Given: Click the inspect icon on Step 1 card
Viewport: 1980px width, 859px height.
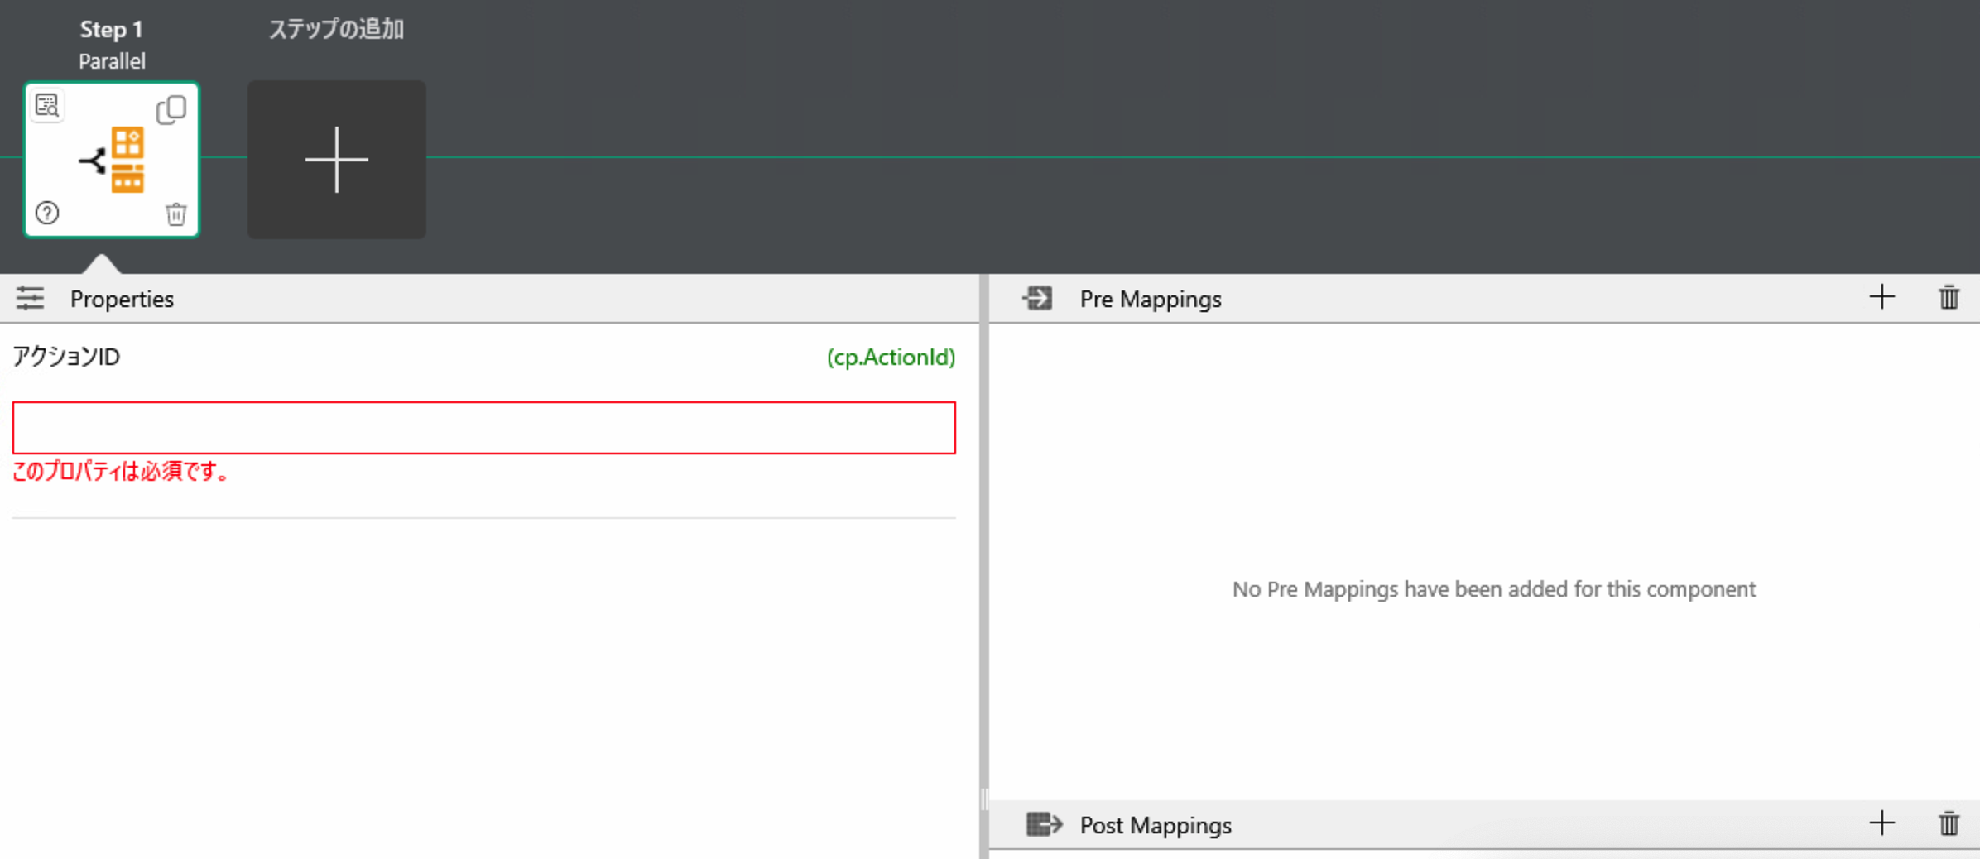Looking at the screenshot, I should (47, 106).
